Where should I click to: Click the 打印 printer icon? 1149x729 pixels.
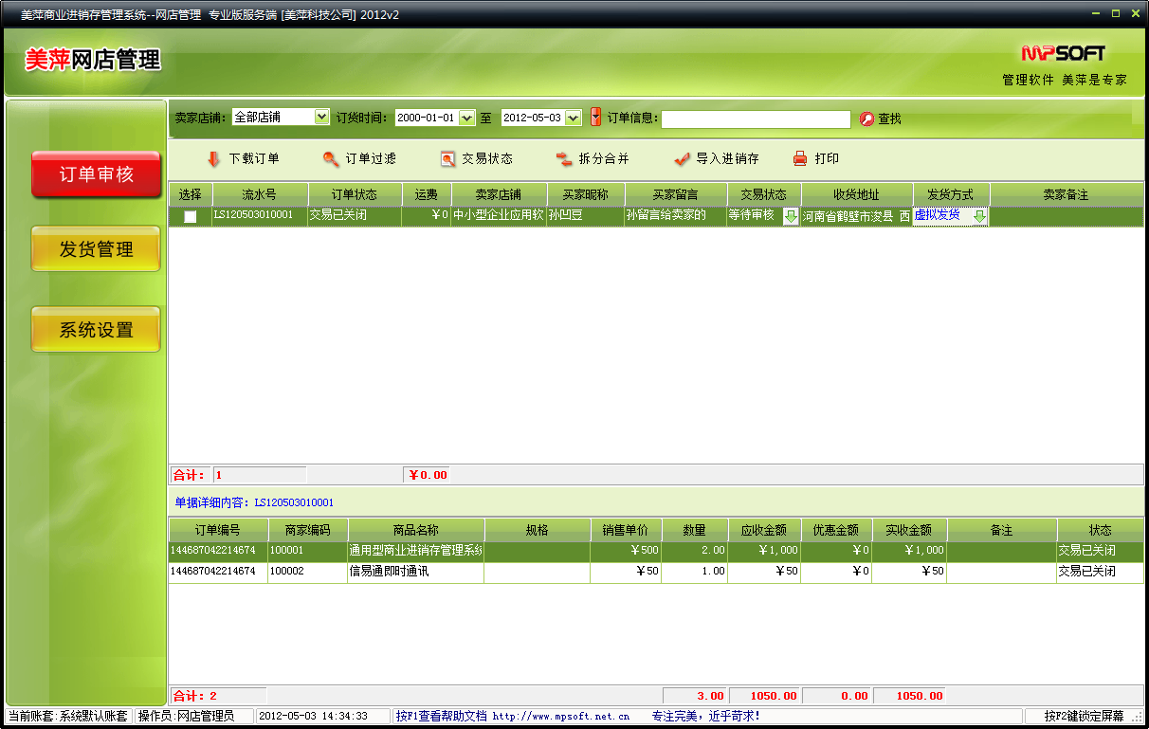pos(800,159)
